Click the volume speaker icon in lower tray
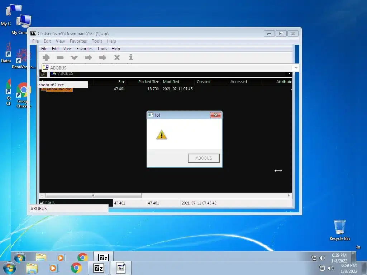Screen dimensions: 367x275 [x=331, y=268]
